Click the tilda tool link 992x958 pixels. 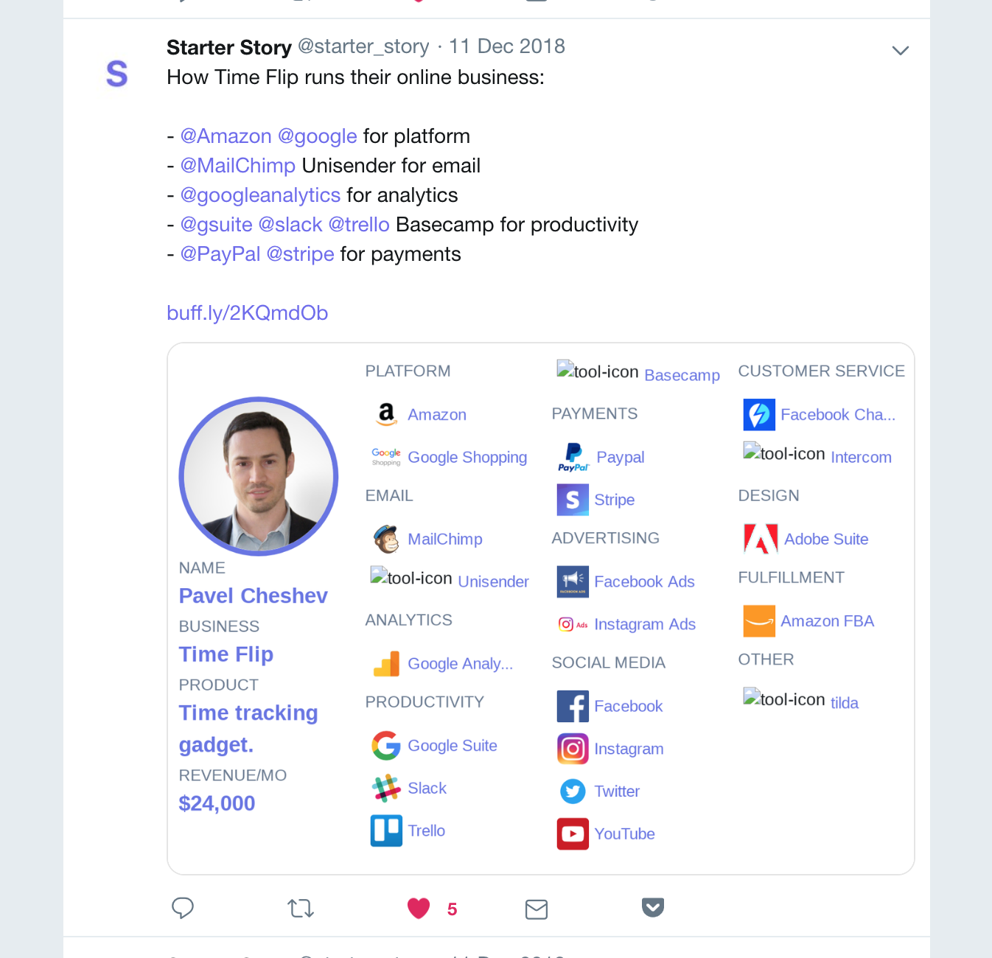(x=845, y=703)
